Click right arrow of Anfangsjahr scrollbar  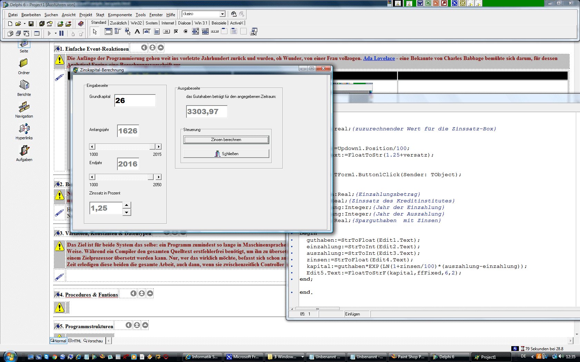[x=158, y=147]
